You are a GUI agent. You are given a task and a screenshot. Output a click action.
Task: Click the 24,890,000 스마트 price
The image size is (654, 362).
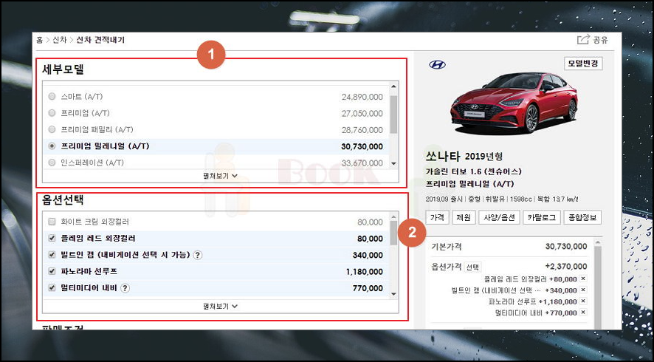coord(362,97)
